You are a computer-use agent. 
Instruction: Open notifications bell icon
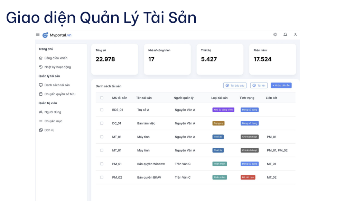[285, 35]
